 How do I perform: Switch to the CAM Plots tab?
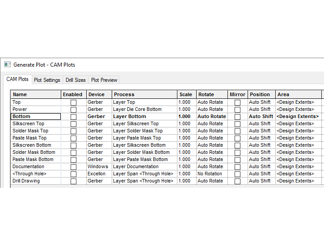coord(17,79)
